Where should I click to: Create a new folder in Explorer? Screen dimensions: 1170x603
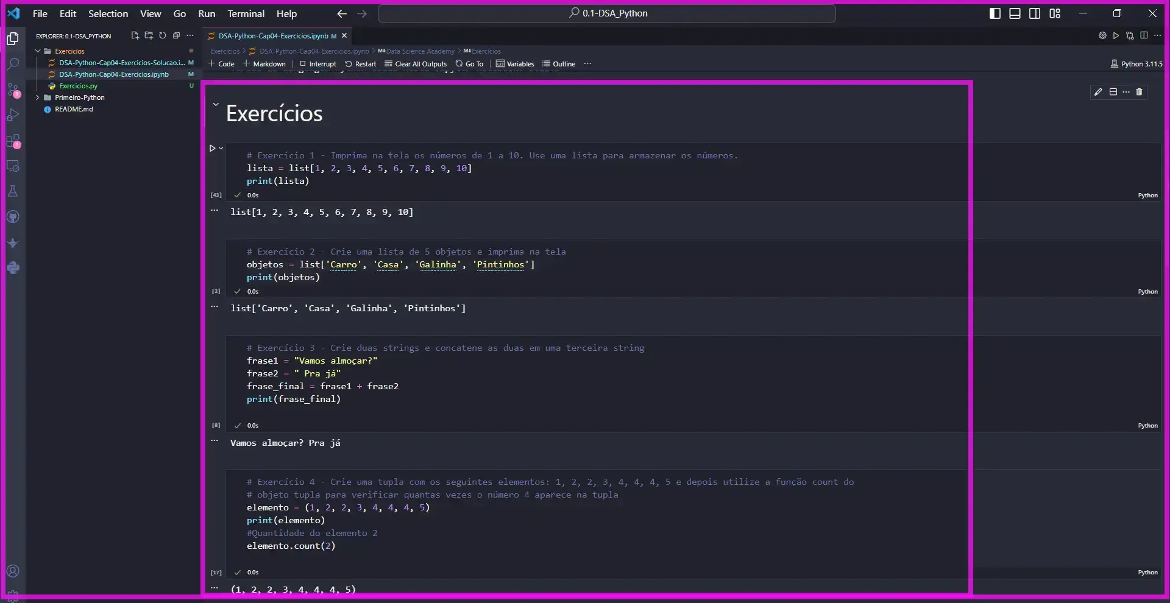click(149, 36)
